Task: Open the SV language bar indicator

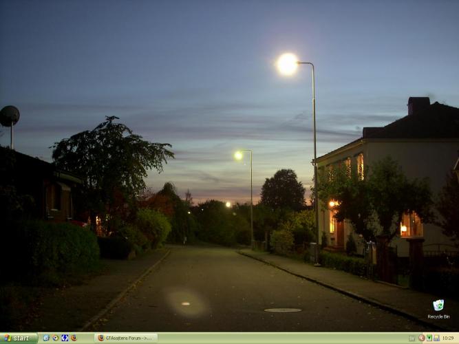Action: (412, 338)
